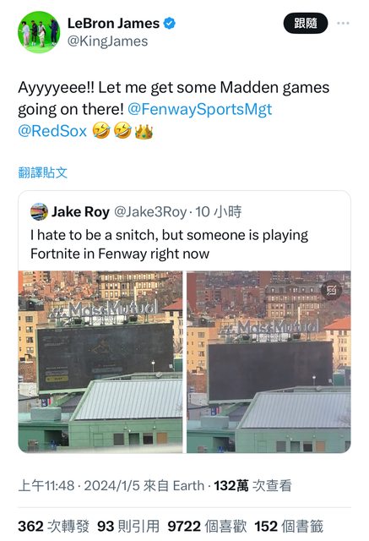This screenshot has height=541, width=369.
Task: Click Jake Roy's small avatar
Action: [40, 211]
